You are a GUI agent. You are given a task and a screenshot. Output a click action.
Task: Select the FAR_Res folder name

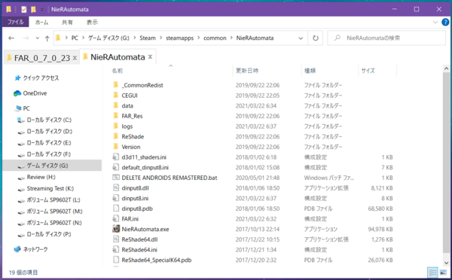click(132, 116)
